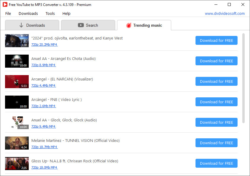Viewport: 250px width, 176px height.
Task: Open the 720p 8.9Mb MP4 format link
Action: [44, 65]
